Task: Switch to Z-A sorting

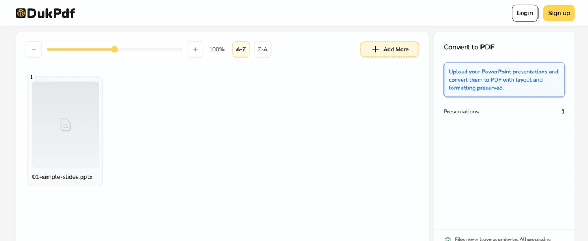Action: tap(263, 49)
